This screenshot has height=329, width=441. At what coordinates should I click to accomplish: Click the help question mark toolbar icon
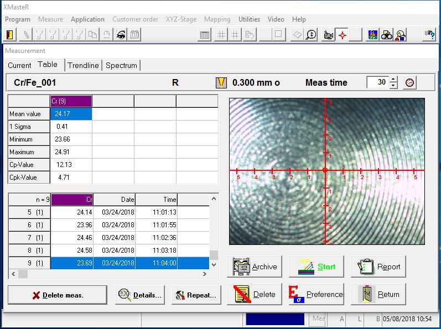[x=429, y=35]
